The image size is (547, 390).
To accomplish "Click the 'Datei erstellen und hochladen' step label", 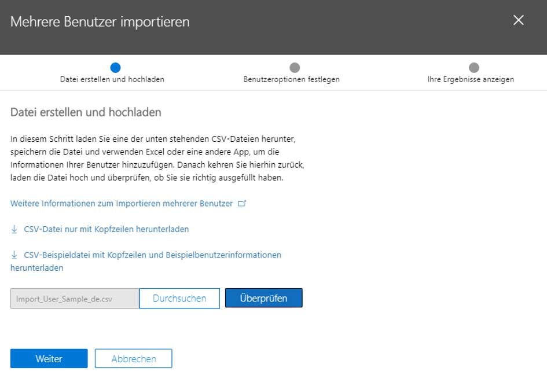I will tap(112, 79).
